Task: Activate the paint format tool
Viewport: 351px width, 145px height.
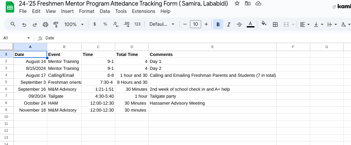Action: tap(56, 24)
